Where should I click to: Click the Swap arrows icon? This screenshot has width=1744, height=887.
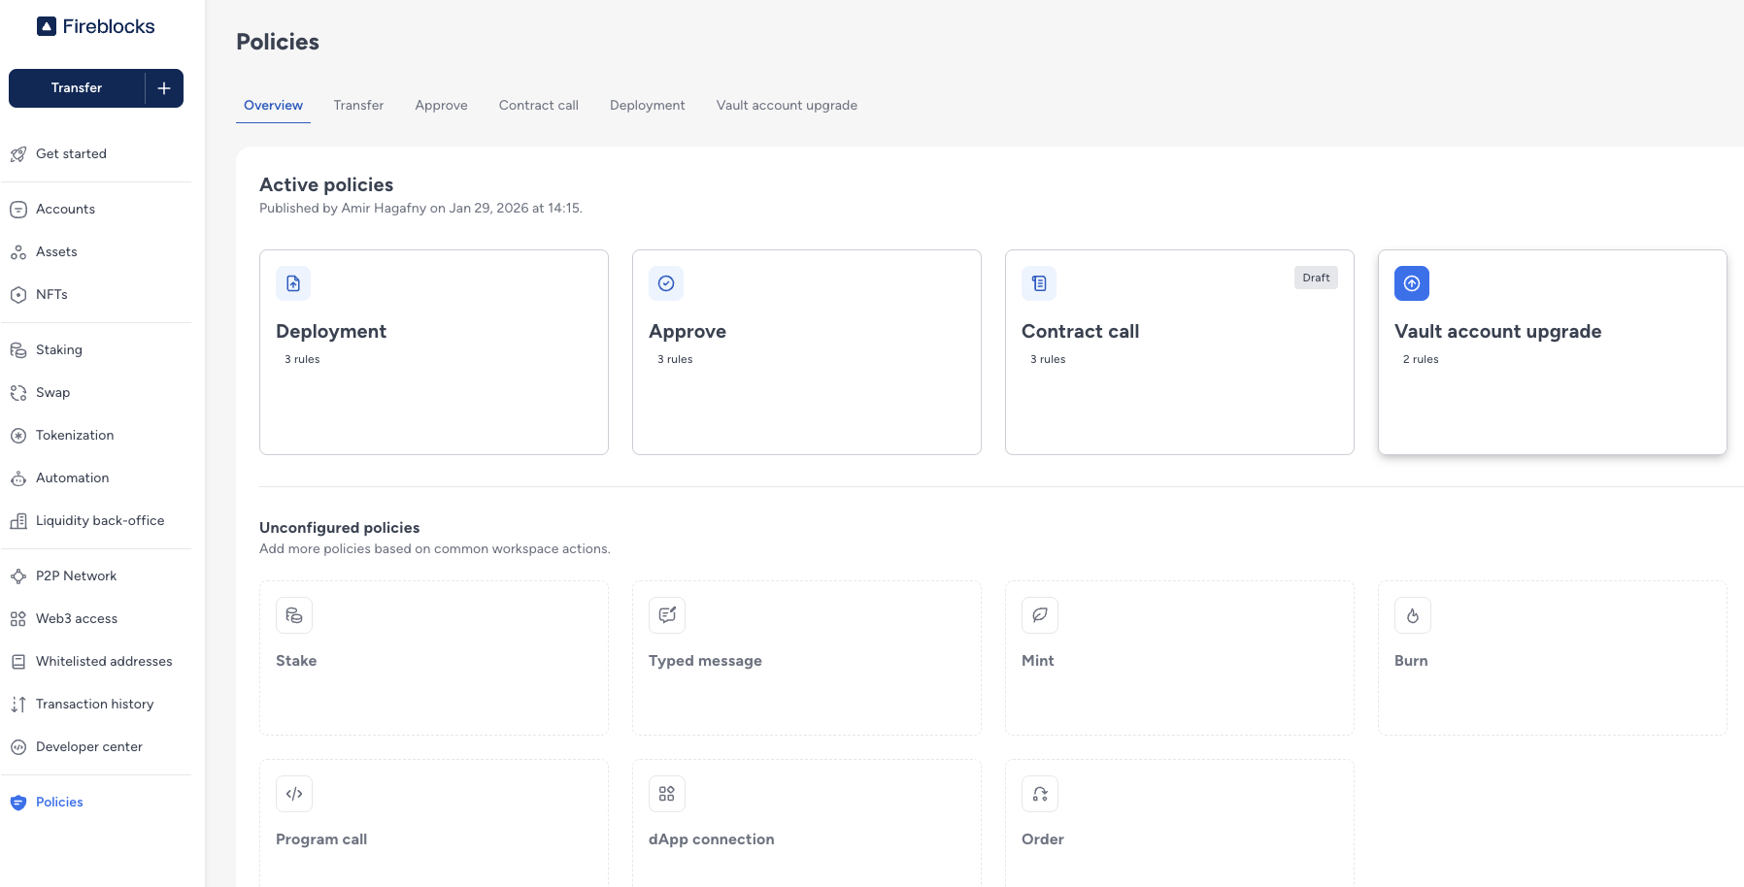(x=18, y=393)
